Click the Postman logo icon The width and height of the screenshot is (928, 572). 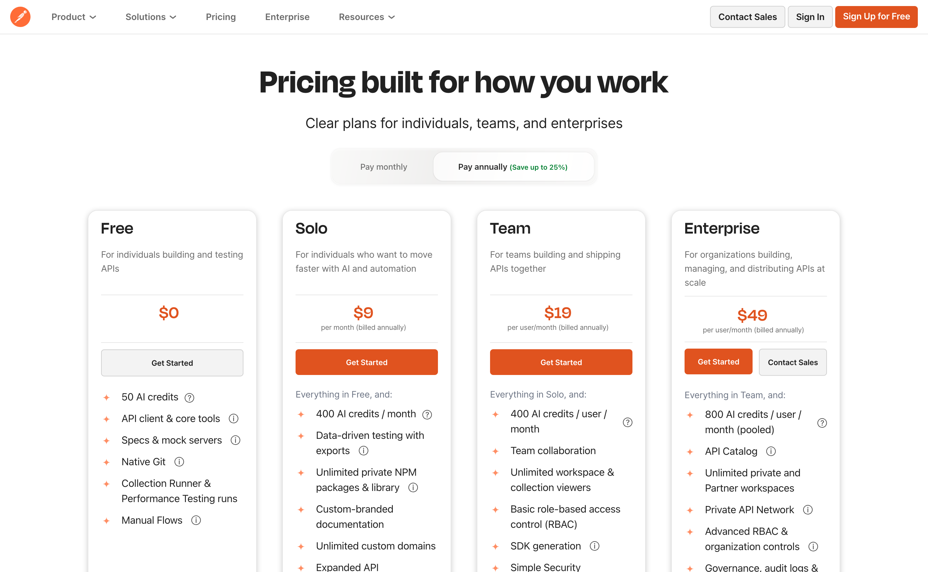click(20, 17)
